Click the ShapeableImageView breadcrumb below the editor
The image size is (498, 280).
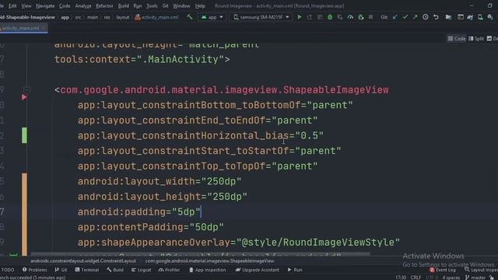tap(209, 261)
